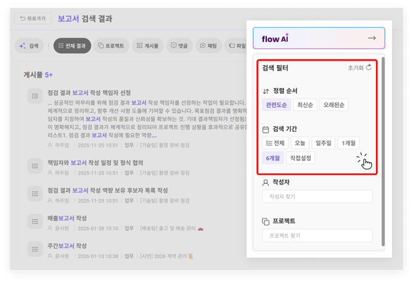This screenshot has width=413, height=282.
Task: Open the 채팅 results tab
Action: point(208,46)
